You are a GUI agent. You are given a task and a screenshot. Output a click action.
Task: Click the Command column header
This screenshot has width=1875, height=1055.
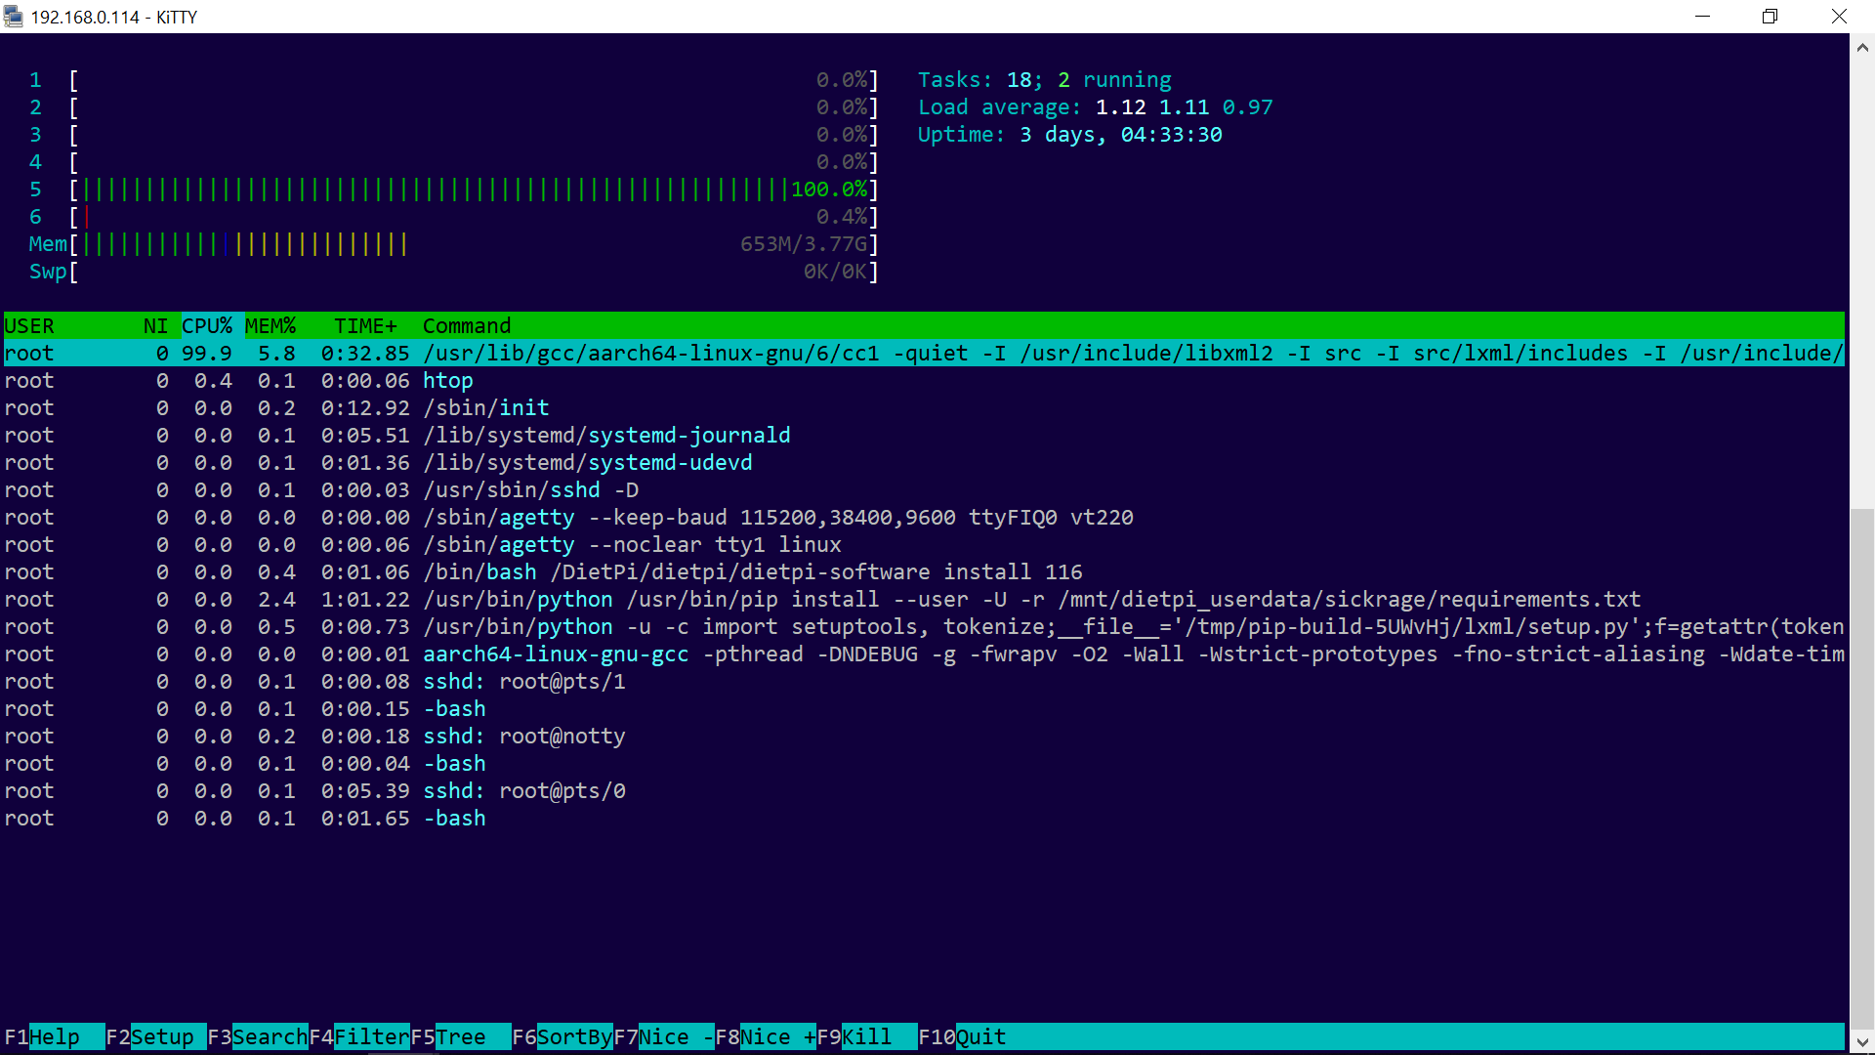pyautogui.click(x=467, y=325)
